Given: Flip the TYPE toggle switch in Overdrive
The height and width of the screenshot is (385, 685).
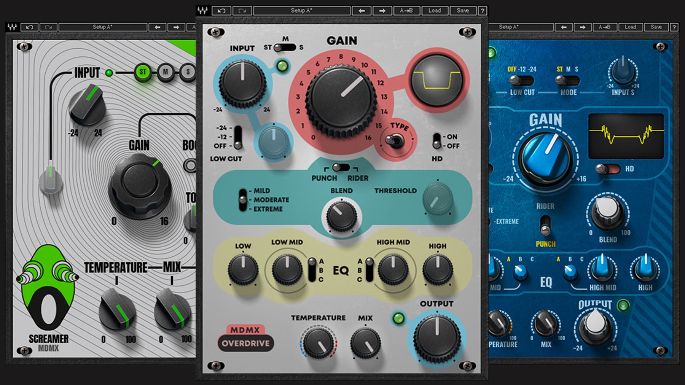Looking at the screenshot, I should 395,141.
